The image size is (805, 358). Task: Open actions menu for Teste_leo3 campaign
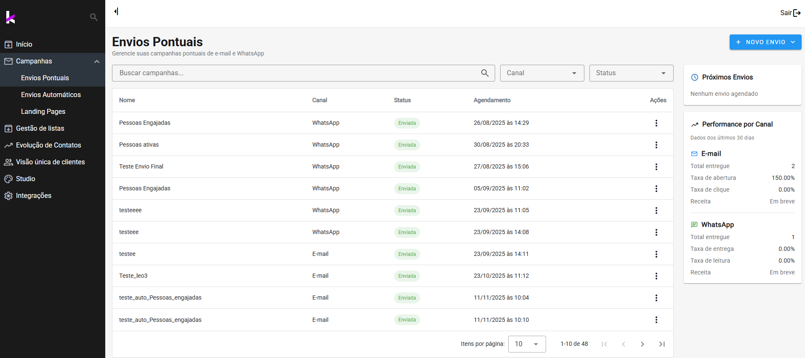(x=656, y=276)
